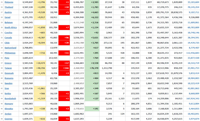
Task: Open Georgia population link 3,974,074
Action: tap(194, 119)
